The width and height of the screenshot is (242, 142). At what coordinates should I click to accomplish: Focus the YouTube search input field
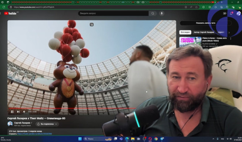(x=113, y=14)
